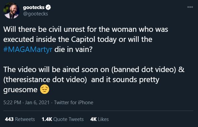
Task: Show the 4K Likes list
Action: coord(100,119)
